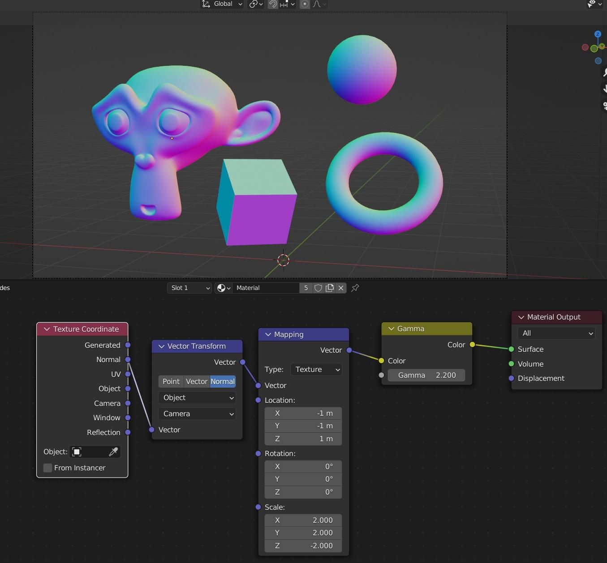Collapse the Texture Coordinate node header
Image resolution: width=607 pixels, height=563 pixels.
(47, 329)
